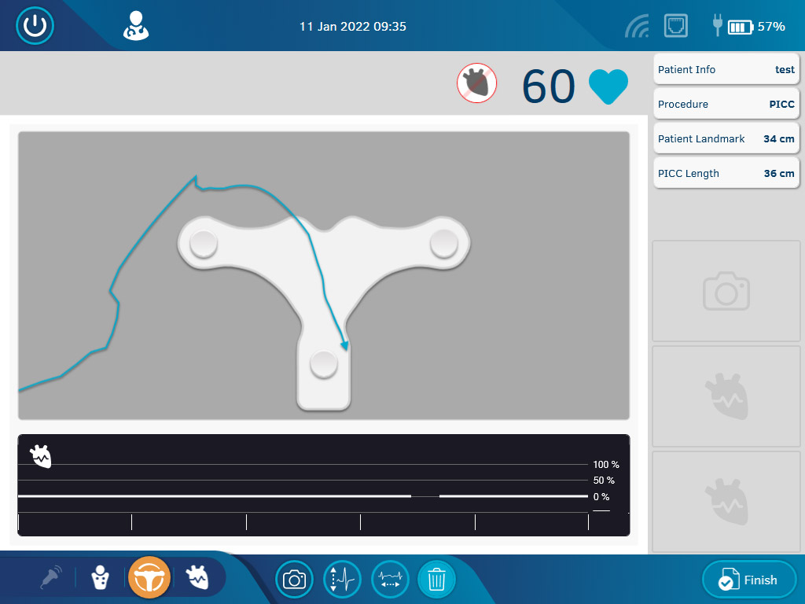Select the orange navigation sensor mode
Viewport: 805px width, 604px height.
pos(149,579)
